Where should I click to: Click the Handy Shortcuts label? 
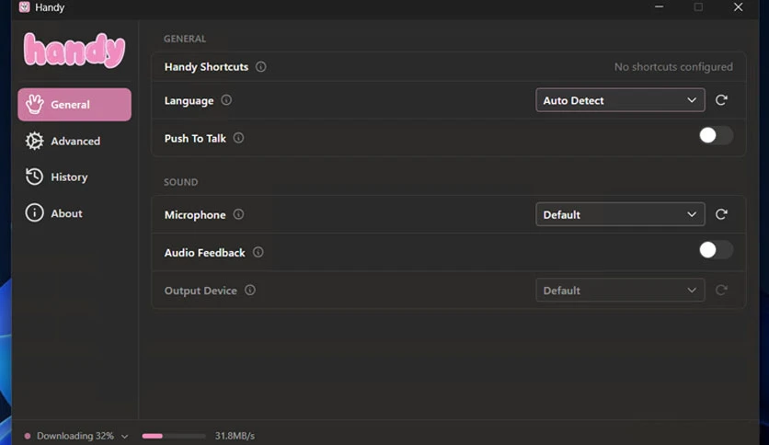click(x=206, y=66)
